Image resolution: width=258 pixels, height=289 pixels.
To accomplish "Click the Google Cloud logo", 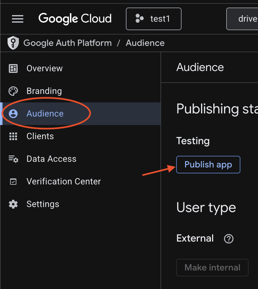I will (x=75, y=19).
